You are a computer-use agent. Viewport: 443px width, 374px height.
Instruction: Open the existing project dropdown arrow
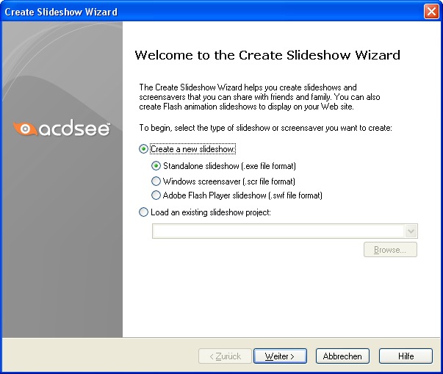click(411, 231)
